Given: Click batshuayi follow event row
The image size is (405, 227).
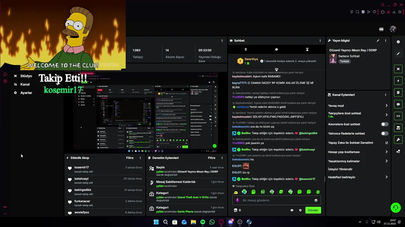Looking at the screenshot, I should pos(105,180).
